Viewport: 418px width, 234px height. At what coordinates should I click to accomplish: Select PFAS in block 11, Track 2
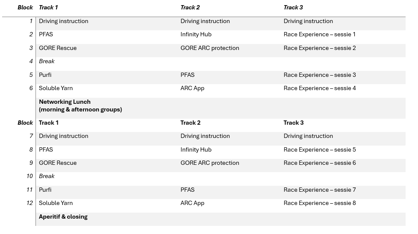point(187,190)
